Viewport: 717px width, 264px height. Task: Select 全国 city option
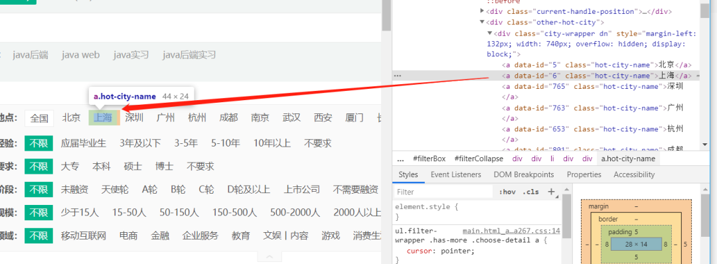(39, 118)
